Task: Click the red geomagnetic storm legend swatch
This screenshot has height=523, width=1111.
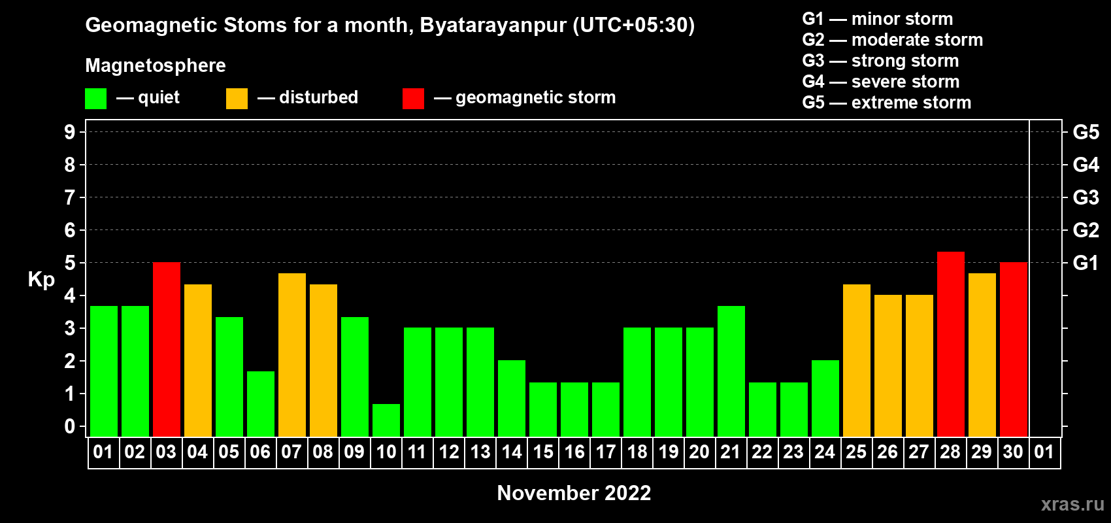Action: click(x=413, y=99)
